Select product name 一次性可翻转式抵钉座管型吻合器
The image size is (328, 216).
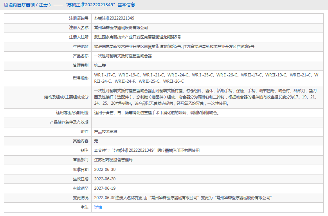[123, 56]
